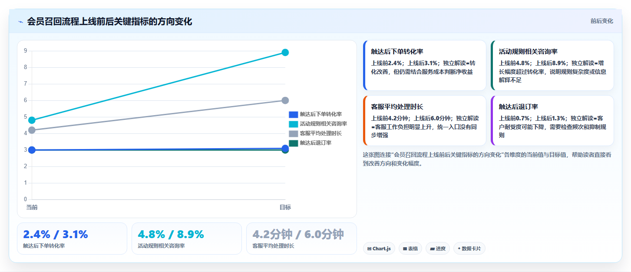Click the 前后变化 label in header
631x272 pixels.
pyautogui.click(x=601, y=21)
